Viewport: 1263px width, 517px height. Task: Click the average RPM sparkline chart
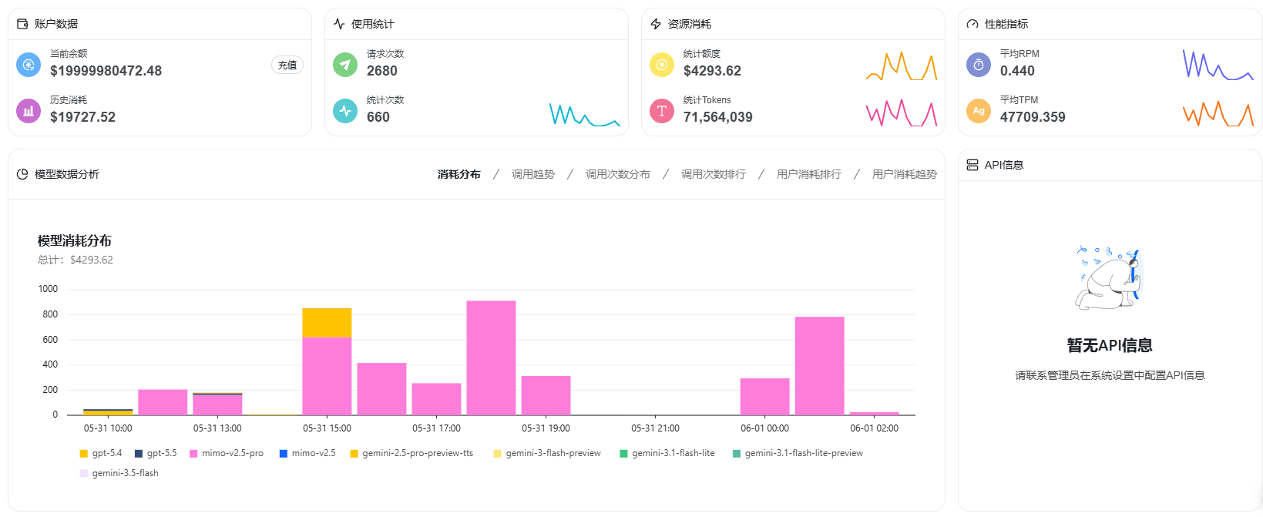[1218, 65]
